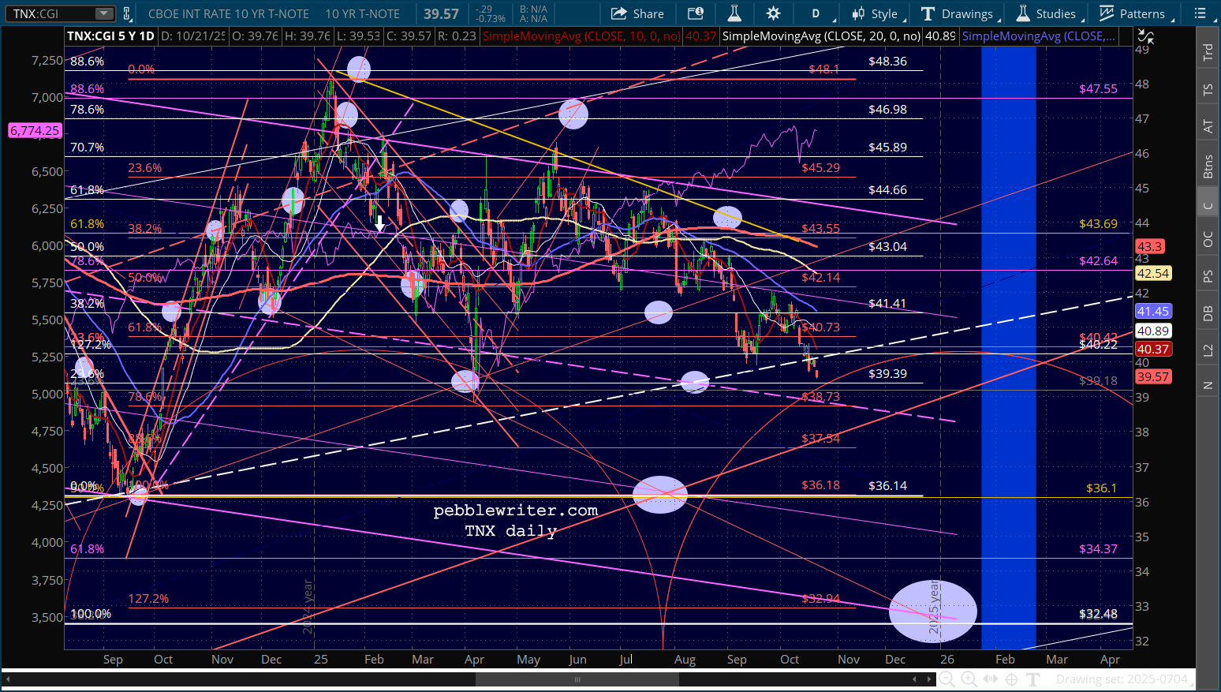Click the $48.36 Fibonacci level label
The image size is (1221, 692).
click(x=887, y=61)
